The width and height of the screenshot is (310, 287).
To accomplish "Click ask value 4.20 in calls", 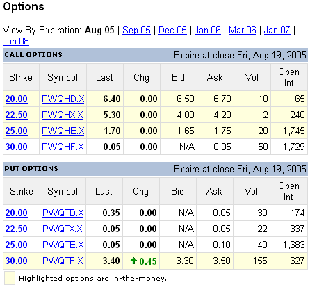I will [x=222, y=115].
